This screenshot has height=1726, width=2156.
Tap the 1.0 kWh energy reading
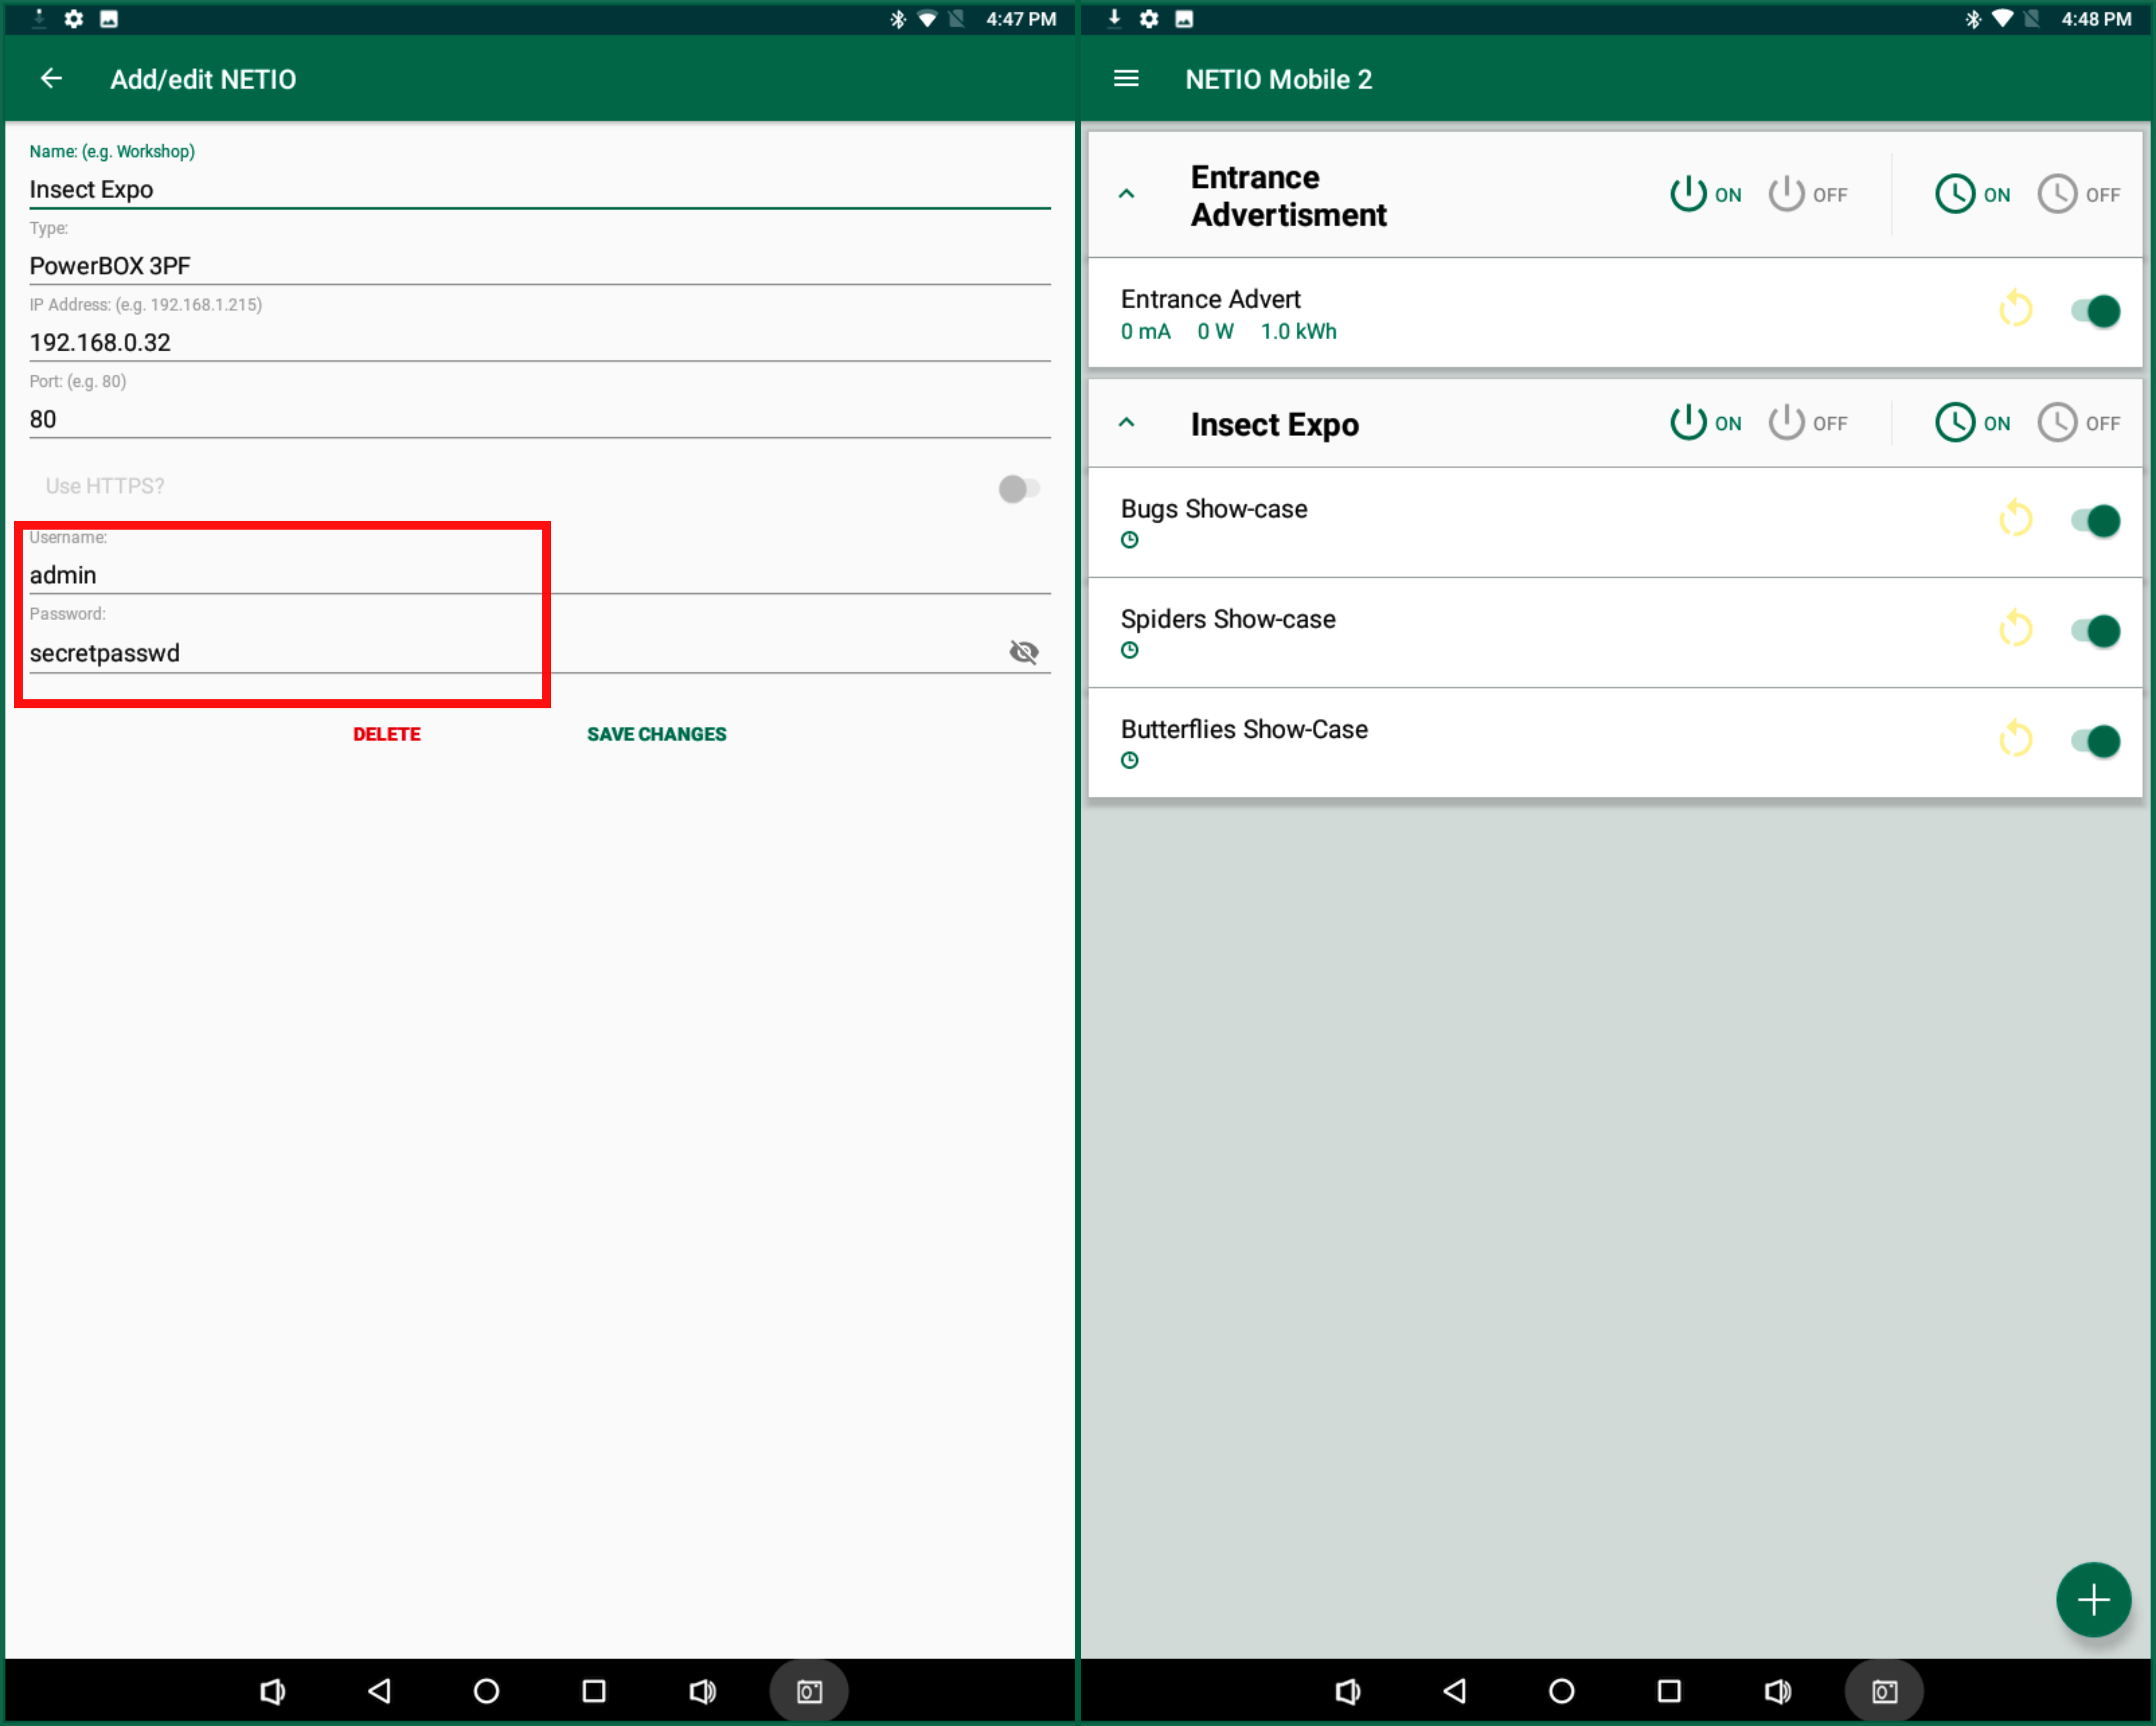tap(1298, 331)
